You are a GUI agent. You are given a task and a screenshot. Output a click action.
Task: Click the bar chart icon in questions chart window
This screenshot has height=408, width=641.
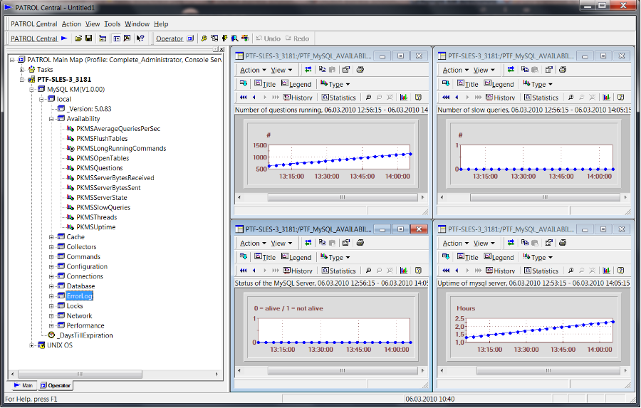pos(404,98)
